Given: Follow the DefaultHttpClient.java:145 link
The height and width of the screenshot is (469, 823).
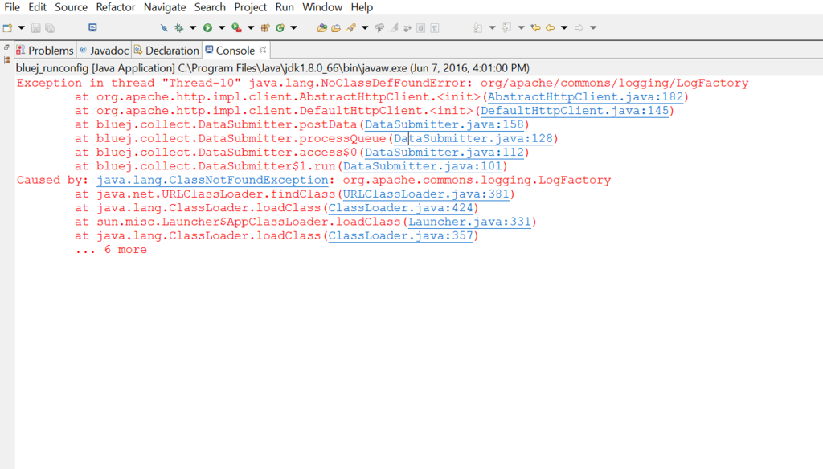Looking at the screenshot, I should 575,111.
